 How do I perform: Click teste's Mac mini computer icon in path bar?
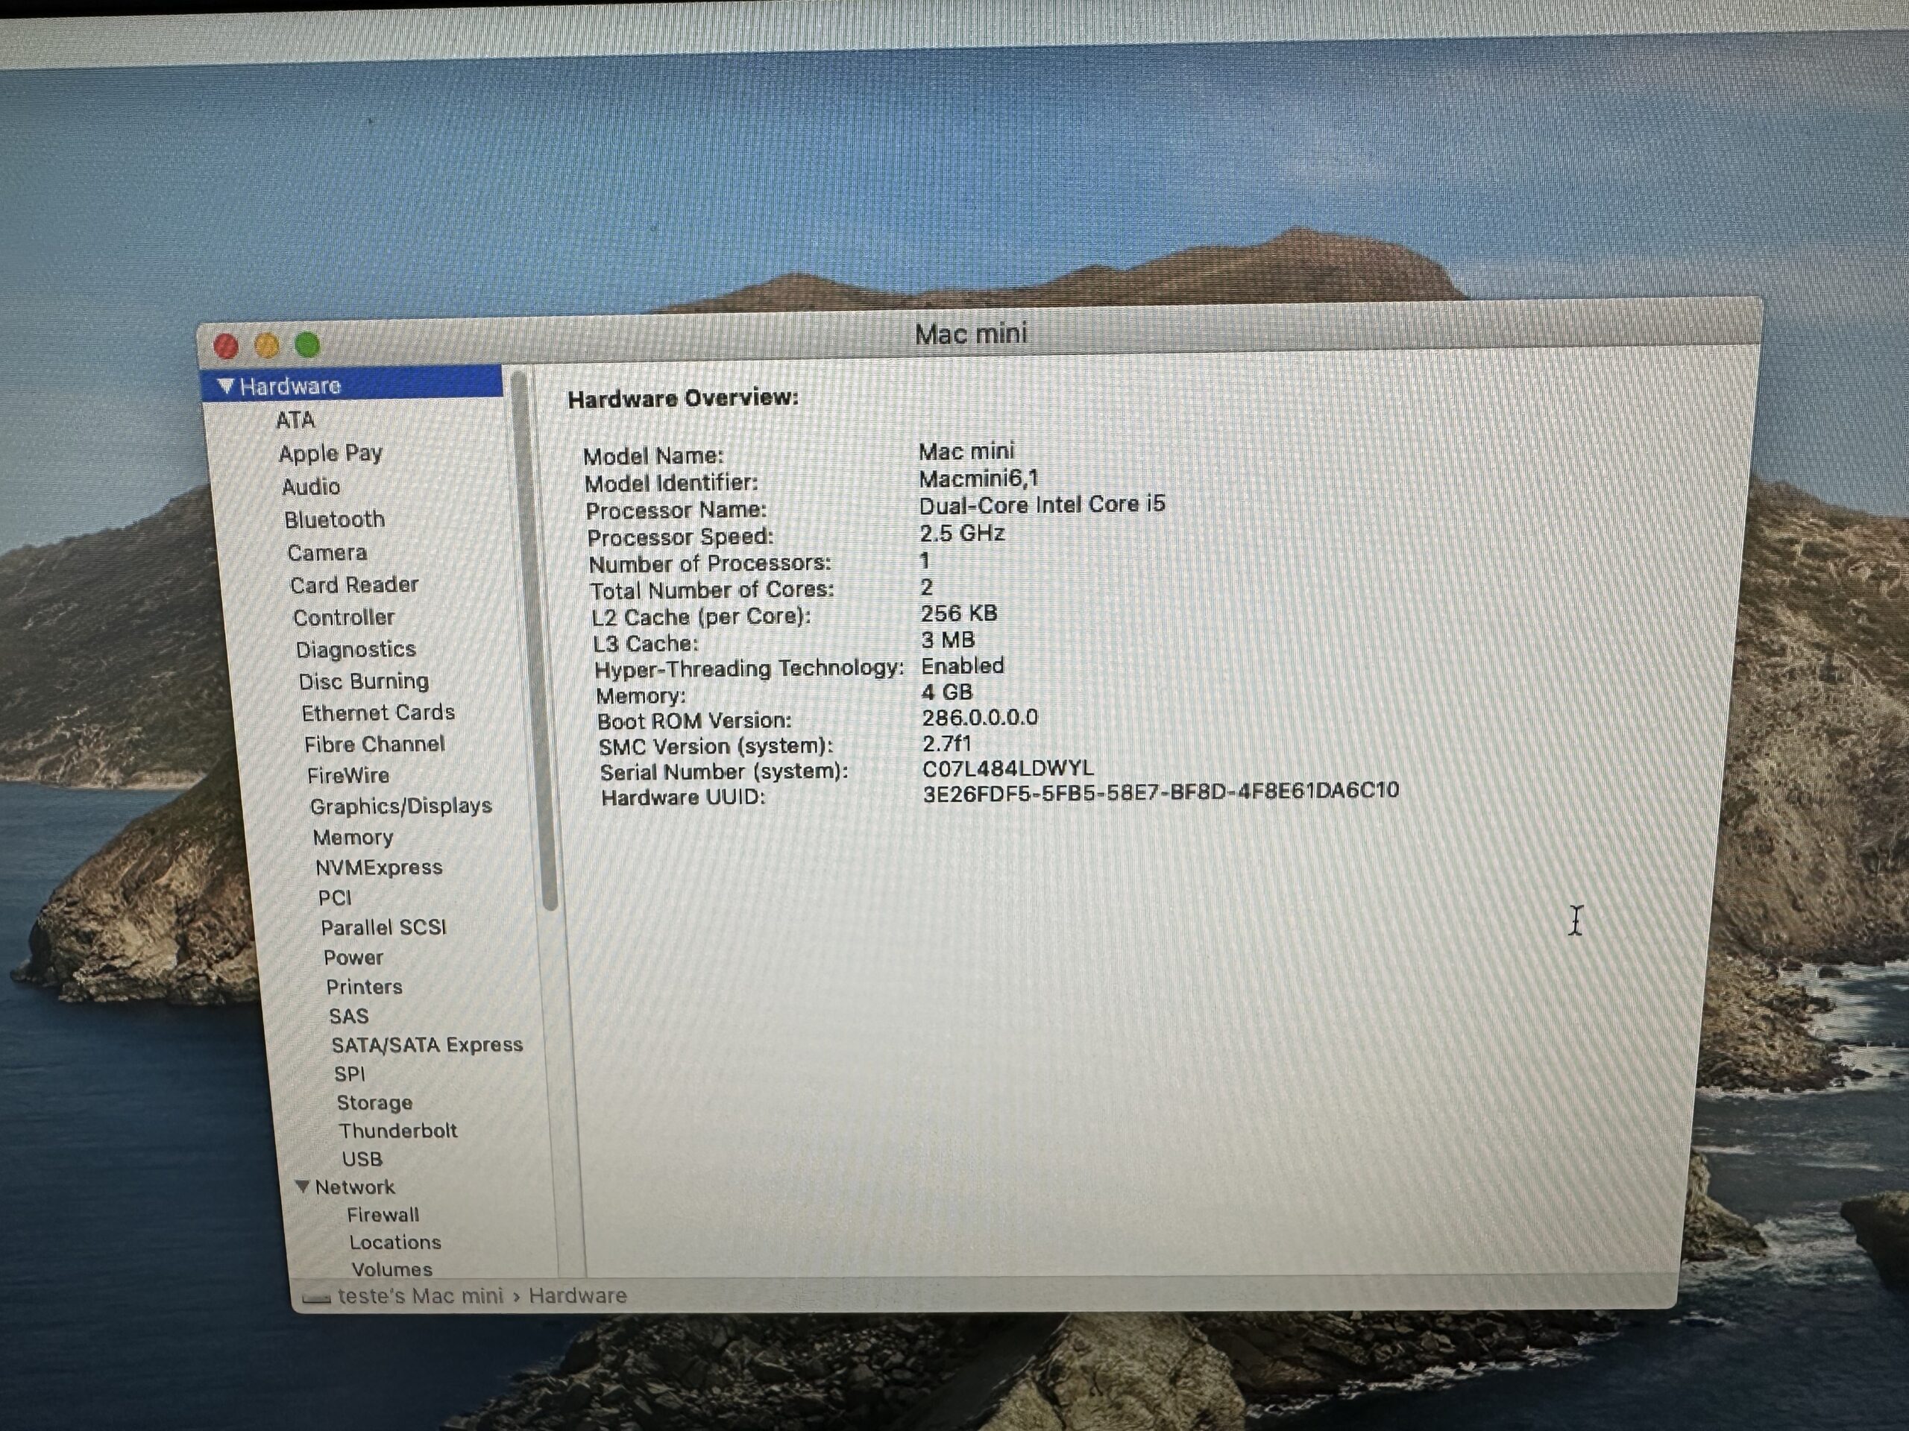tap(317, 1298)
